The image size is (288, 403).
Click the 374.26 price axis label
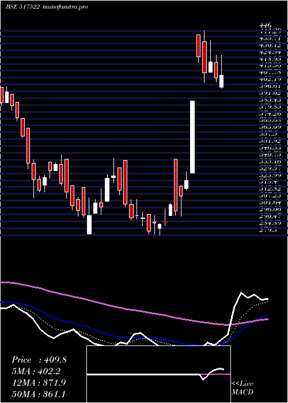pos(270,114)
